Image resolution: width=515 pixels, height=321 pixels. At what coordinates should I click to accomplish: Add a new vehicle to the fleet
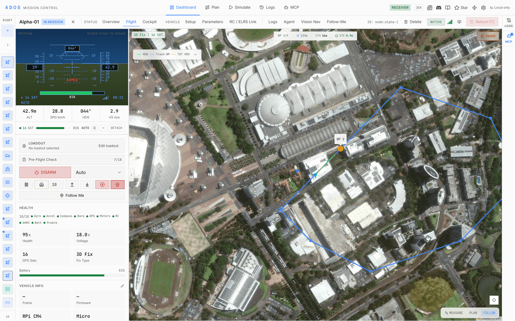pos(7,31)
